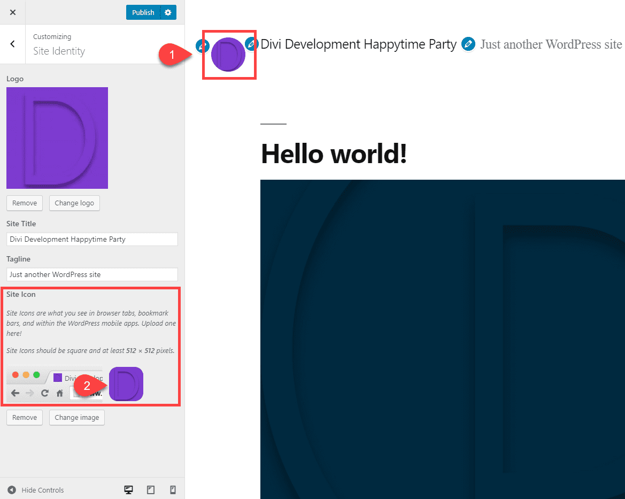This screenshot has width=625, height=499.
Task: Close the Customizer with the X
Action: click(12, 12)
